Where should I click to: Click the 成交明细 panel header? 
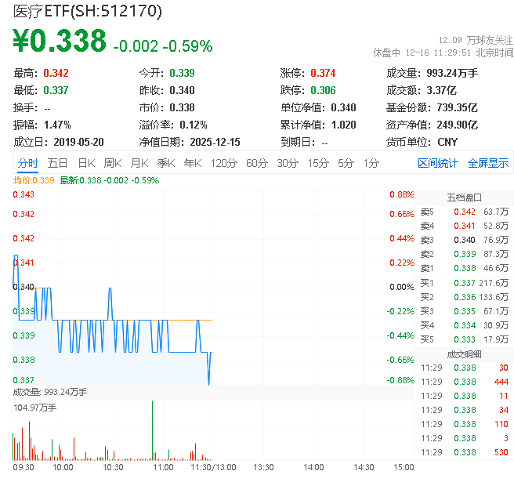pyautogui.click(x=464, y=353)
